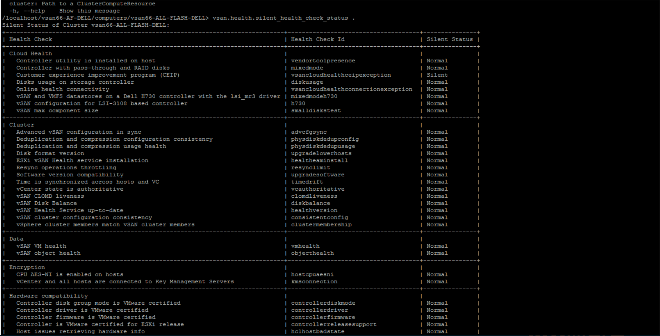Click the 'Silent Status' column header
The width and height of the screenshot is (660, 336).
coord(450,39)
